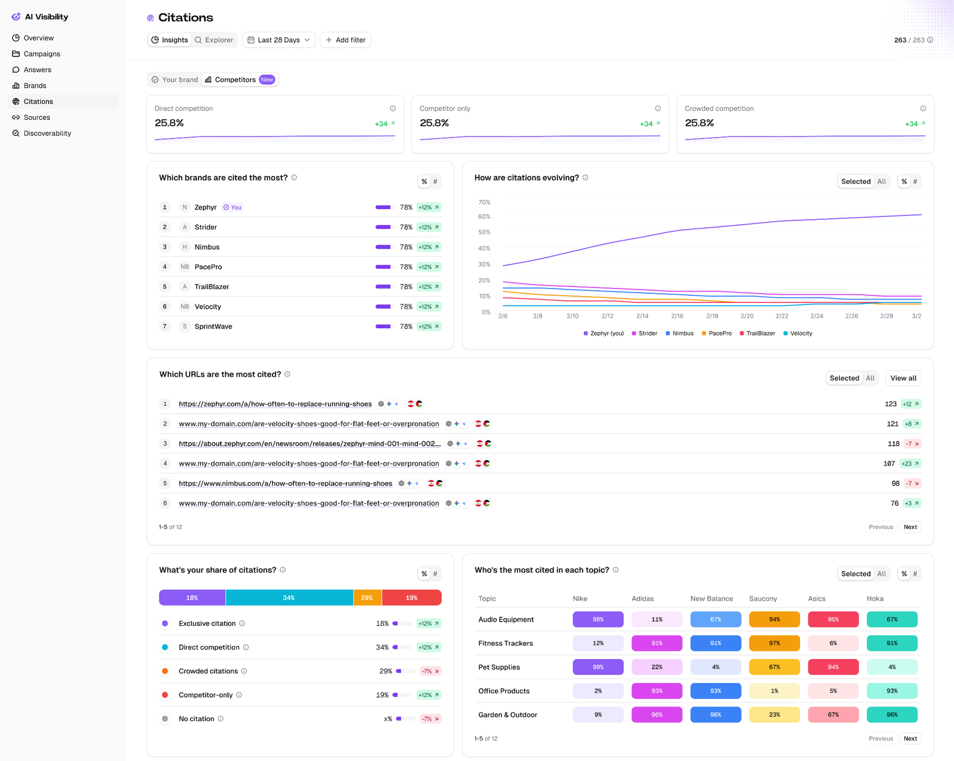
Task: Open Overview from the sidebar
Action: [x=38, y=38]
